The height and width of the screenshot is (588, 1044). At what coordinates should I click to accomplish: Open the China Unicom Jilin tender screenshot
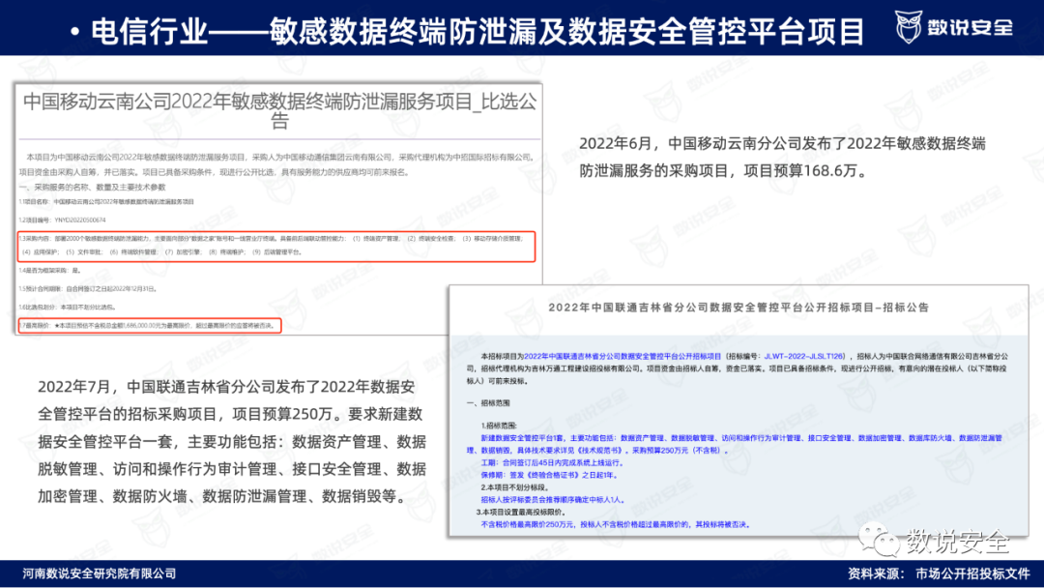pos(739,411)
